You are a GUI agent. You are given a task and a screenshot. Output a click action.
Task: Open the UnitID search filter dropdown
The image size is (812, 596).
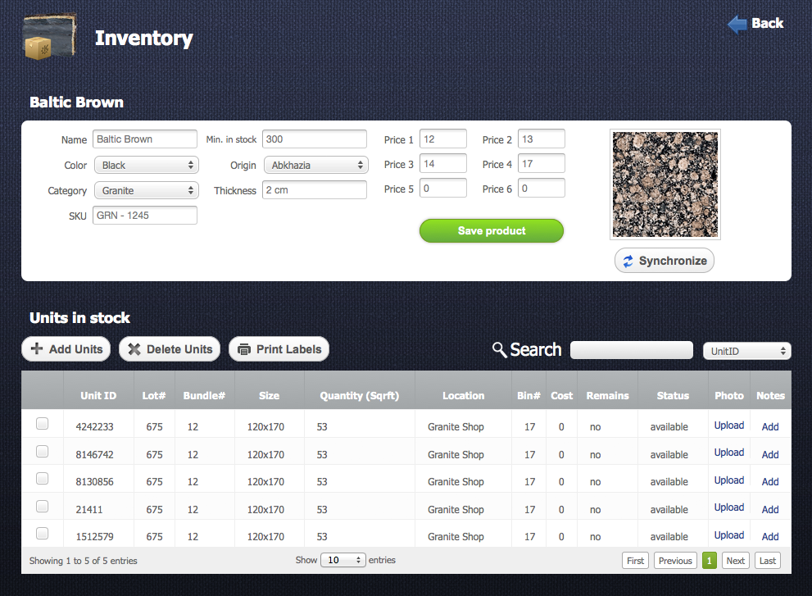(746, 351)
